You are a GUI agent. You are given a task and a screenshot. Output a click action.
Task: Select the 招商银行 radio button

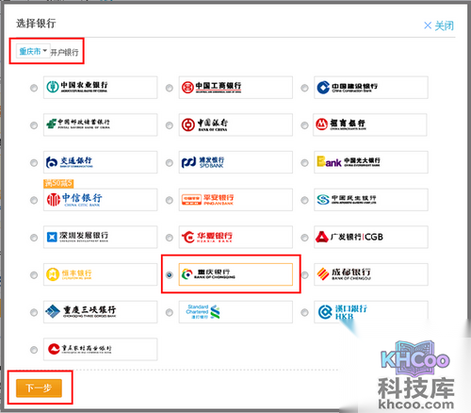304,125
